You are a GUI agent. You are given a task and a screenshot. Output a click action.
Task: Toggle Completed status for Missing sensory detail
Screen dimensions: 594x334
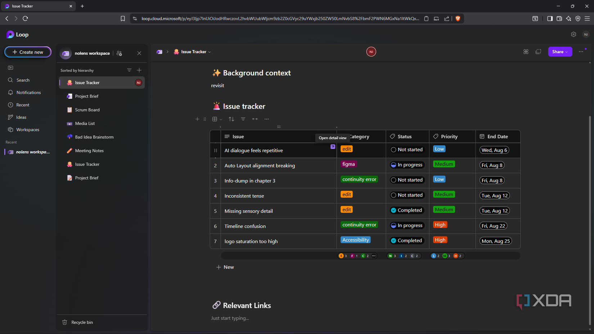click(x=393, y=210)
